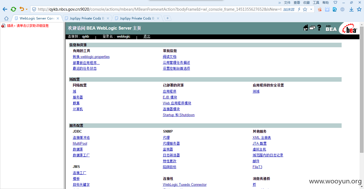Click the orange undo-close arrow icon
Image resolution: width=364 pixels, height=189 pixels.
pos(22,9)
